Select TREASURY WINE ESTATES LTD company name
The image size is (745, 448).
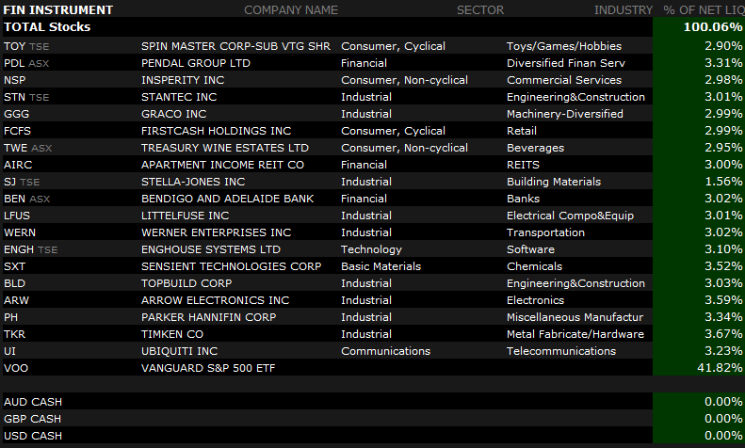225,148
